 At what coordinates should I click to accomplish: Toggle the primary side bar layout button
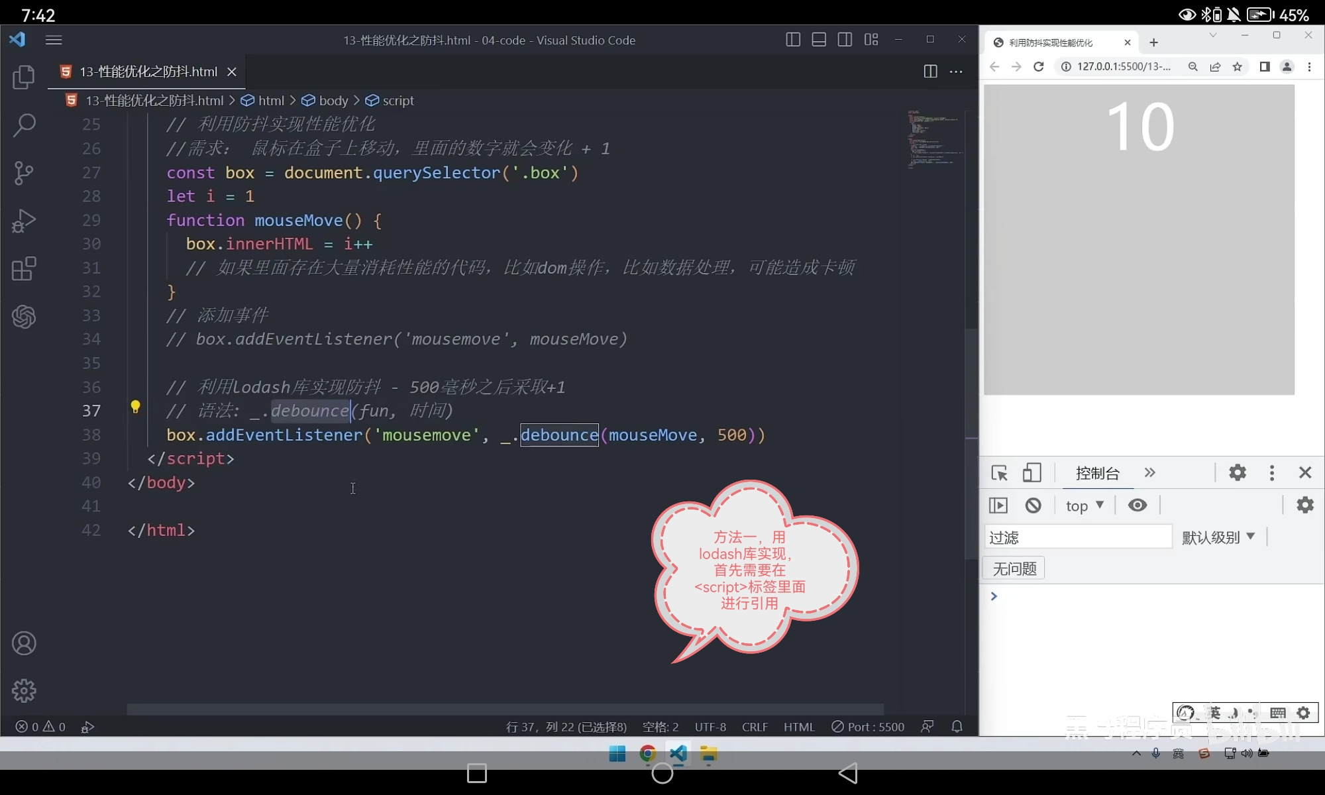coord(793,40)
